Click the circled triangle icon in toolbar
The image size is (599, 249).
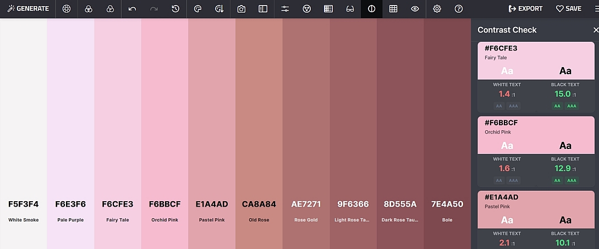coord(306,9)
